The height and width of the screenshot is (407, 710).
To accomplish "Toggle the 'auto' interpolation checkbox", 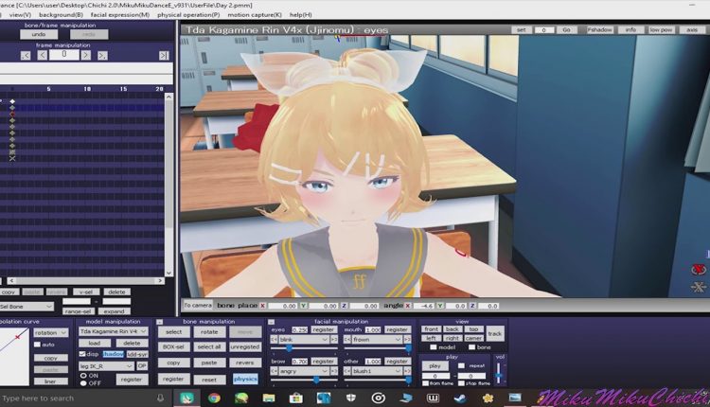I will tap(38, 345).
